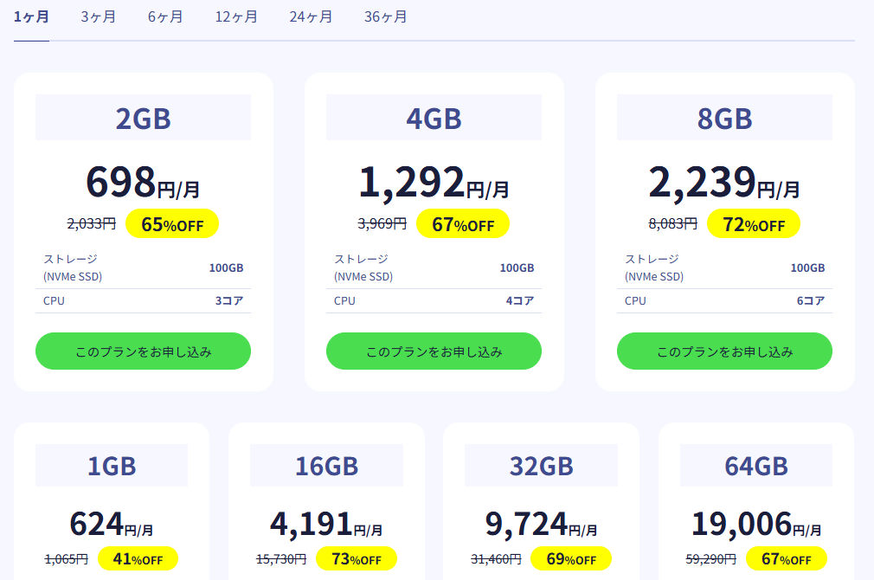Viewport: 874px width, 580px height.
Task: Switch to the 3ヶ月 tab
Action: coord(98,17)
